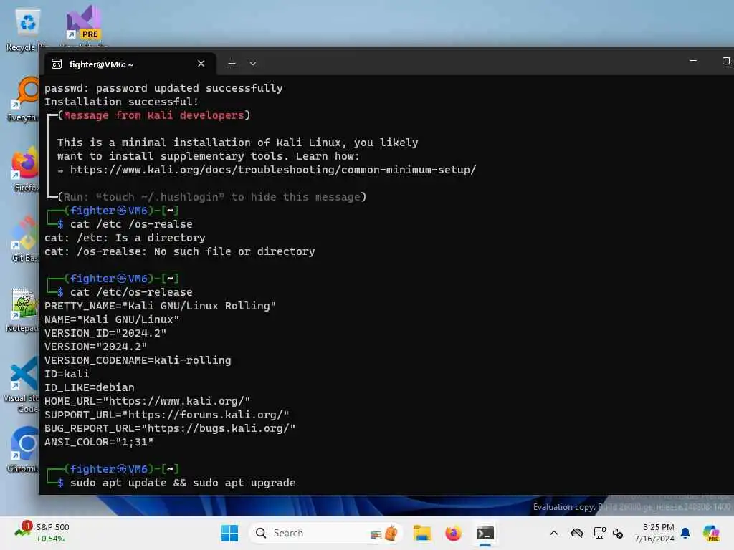Click the 'Installation successful!' line
This screenshot has width=734, height=550.
click(121, 102)
